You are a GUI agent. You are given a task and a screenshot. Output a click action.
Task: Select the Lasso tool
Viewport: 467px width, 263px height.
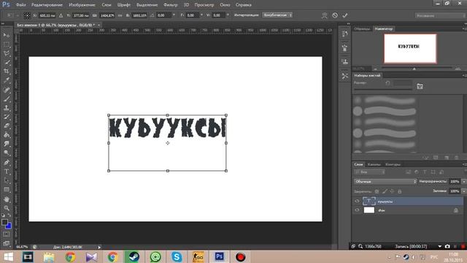click(x=7, y=53)
